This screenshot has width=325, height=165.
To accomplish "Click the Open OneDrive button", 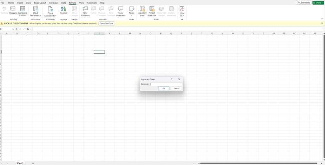I will [107, 23].
